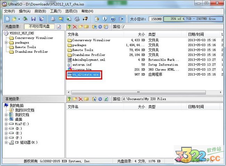Sort disc list by 类型 column header

tap(164, 35)
